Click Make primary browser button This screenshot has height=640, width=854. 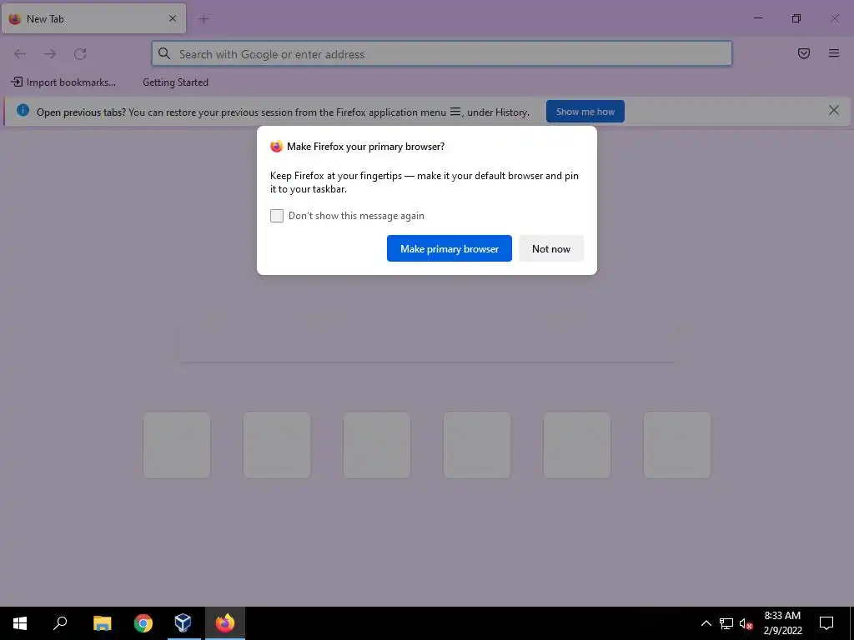tap(450, 248)
